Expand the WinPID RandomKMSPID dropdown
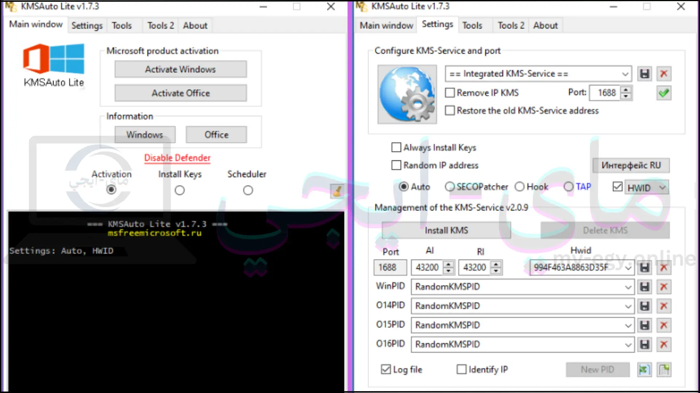This screenshot has width=700, height=393. coord(629,286)
